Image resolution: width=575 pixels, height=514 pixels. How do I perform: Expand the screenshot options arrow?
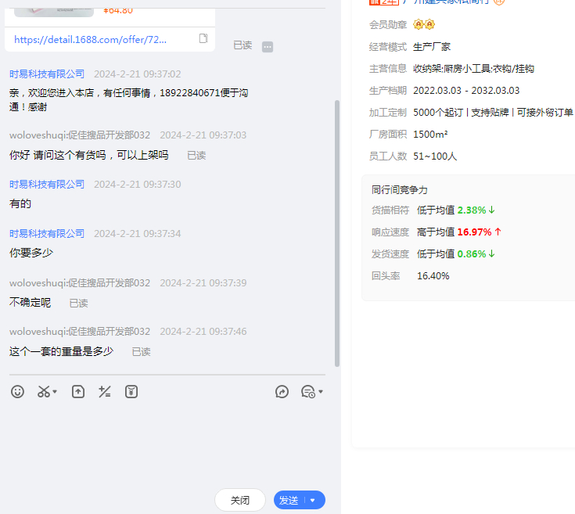tap(55, 392)
